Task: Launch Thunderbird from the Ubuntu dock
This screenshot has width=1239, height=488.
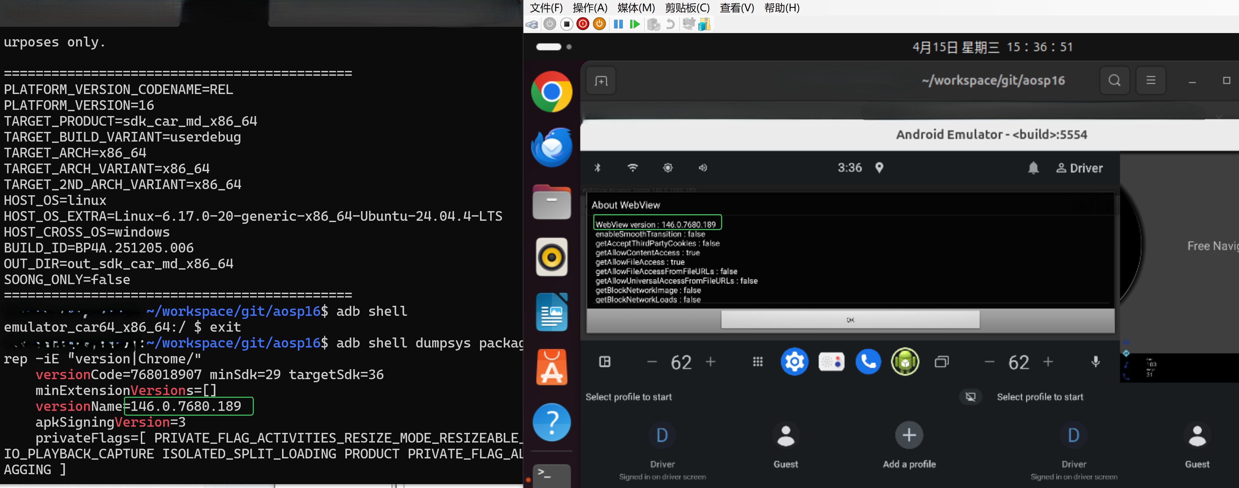Action: click(x=552, y=147)
